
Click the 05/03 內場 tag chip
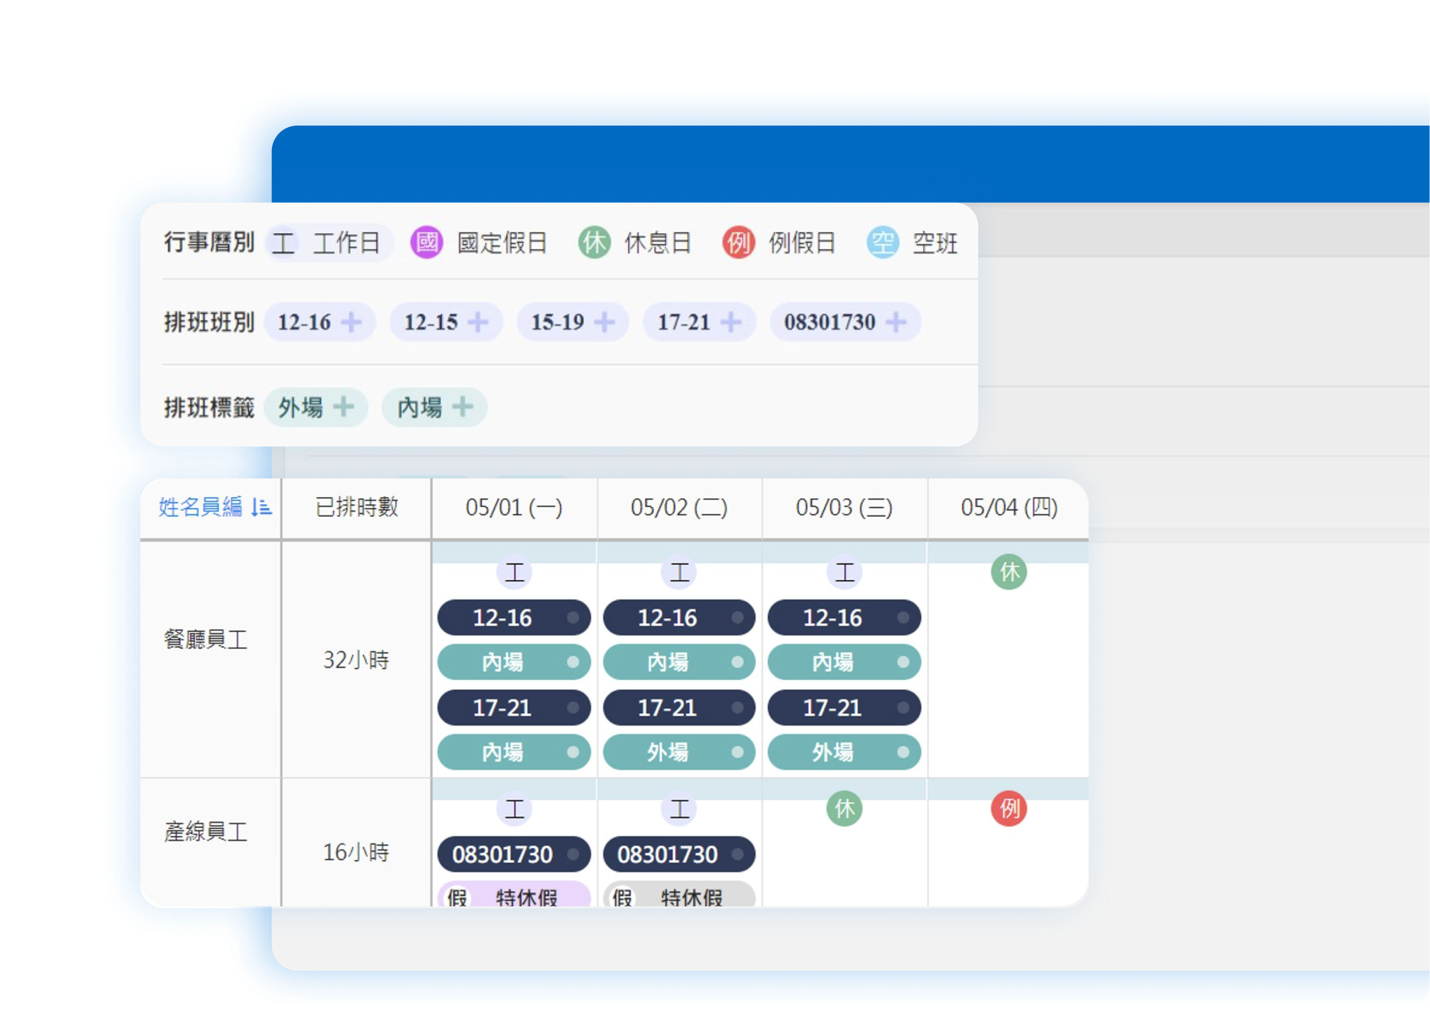[x=844, y=662]
